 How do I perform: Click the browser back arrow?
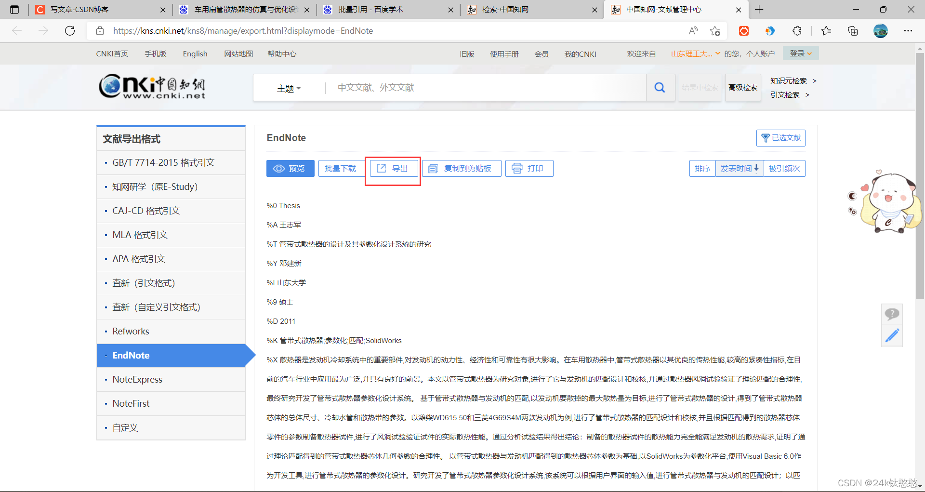tap(17, 31)
